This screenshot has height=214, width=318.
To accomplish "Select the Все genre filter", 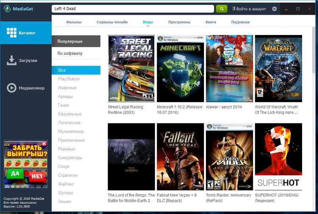I will 76,70.
